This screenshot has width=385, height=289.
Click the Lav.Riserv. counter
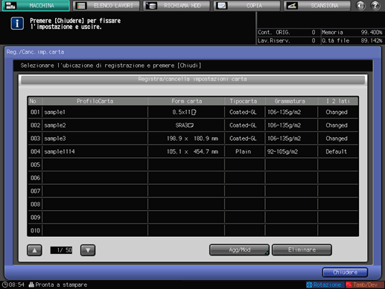pyautogui.click(x=287, y=40)
